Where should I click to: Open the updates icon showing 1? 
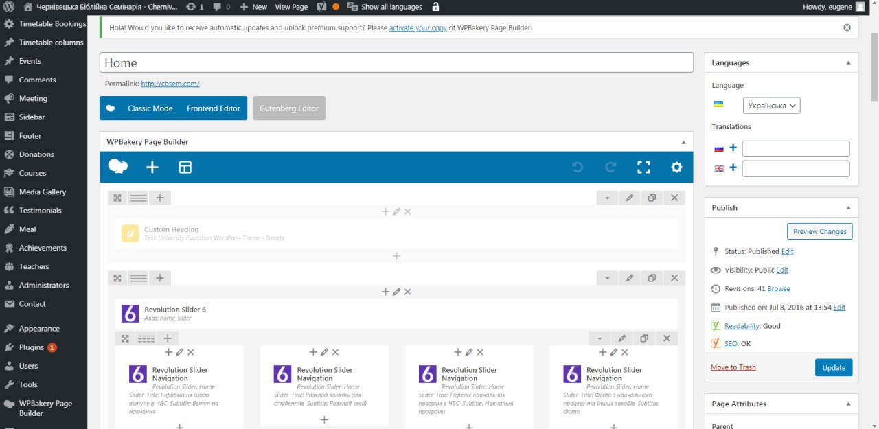click(x=194, y=7)
